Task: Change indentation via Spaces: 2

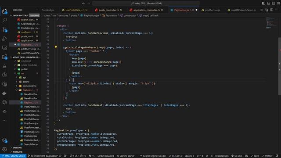Action: (189, 156)
